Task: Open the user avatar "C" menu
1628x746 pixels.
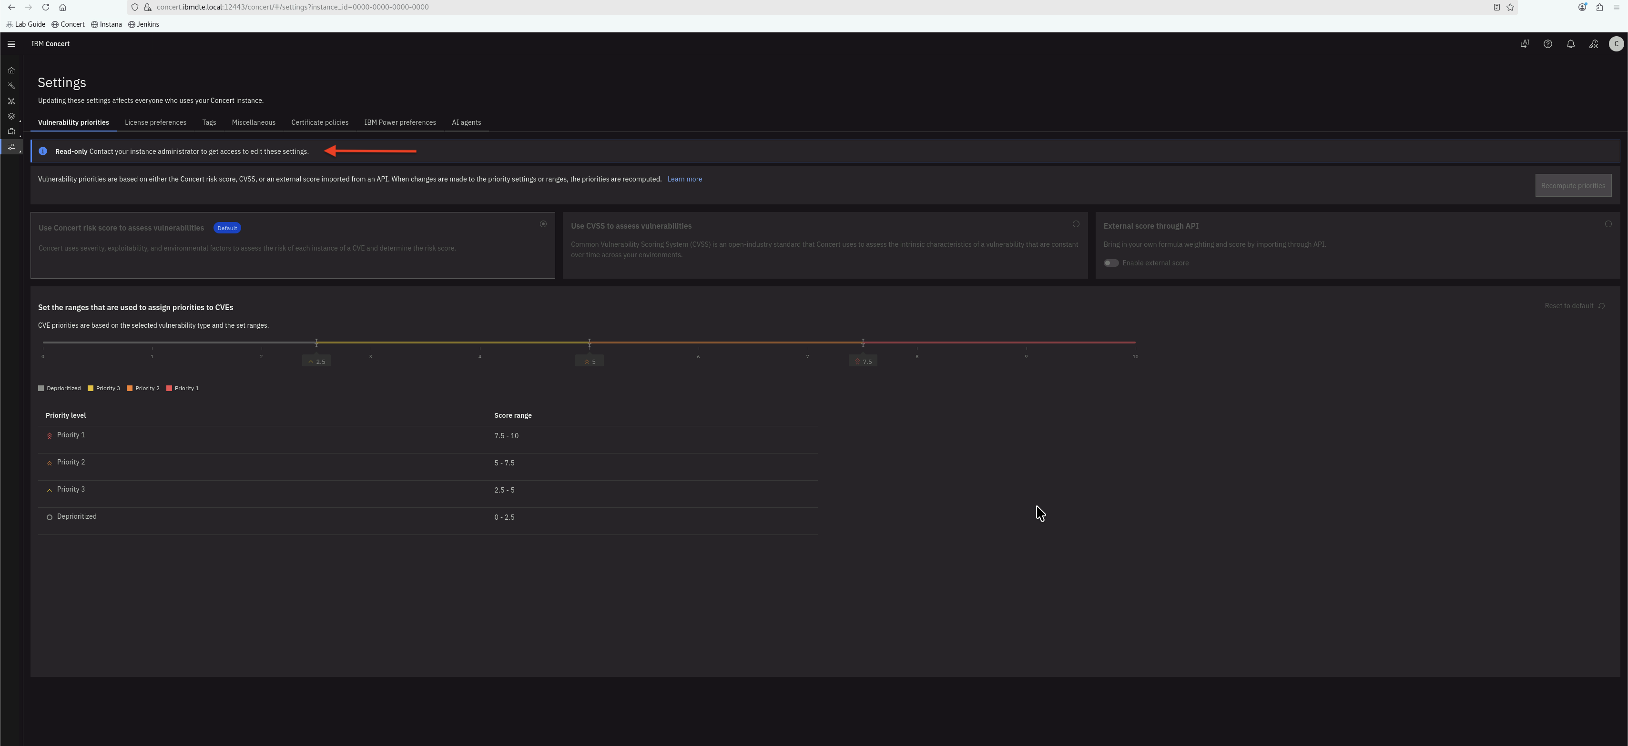Action: coord(1616,43)
